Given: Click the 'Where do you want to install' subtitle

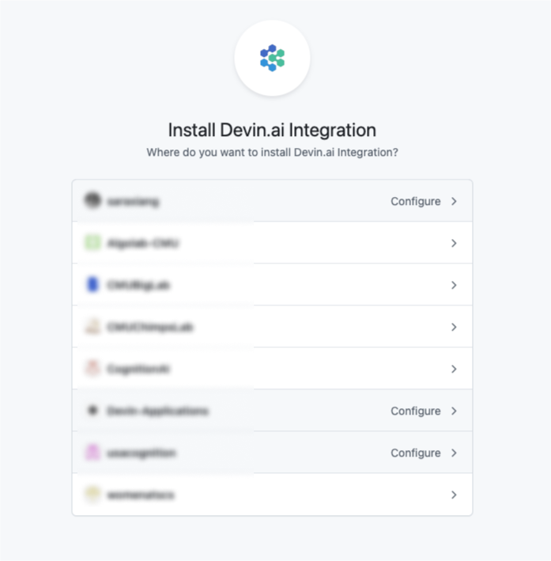Looking at the screenshot, I should pos(272,153).
